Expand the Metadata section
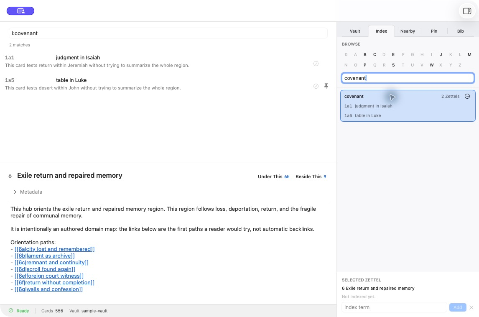Viewport: 479px width, 317px height. coord(28,192)
